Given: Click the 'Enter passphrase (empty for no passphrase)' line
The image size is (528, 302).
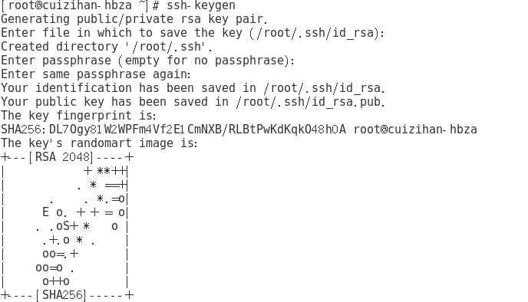Looking at the screenshot, I should 147,61.
